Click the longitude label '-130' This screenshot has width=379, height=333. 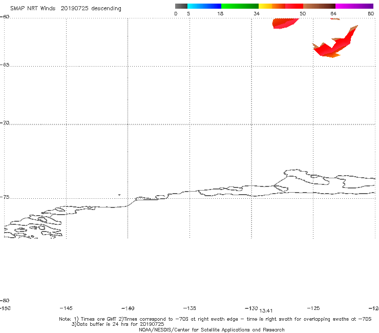click(251, 308)
